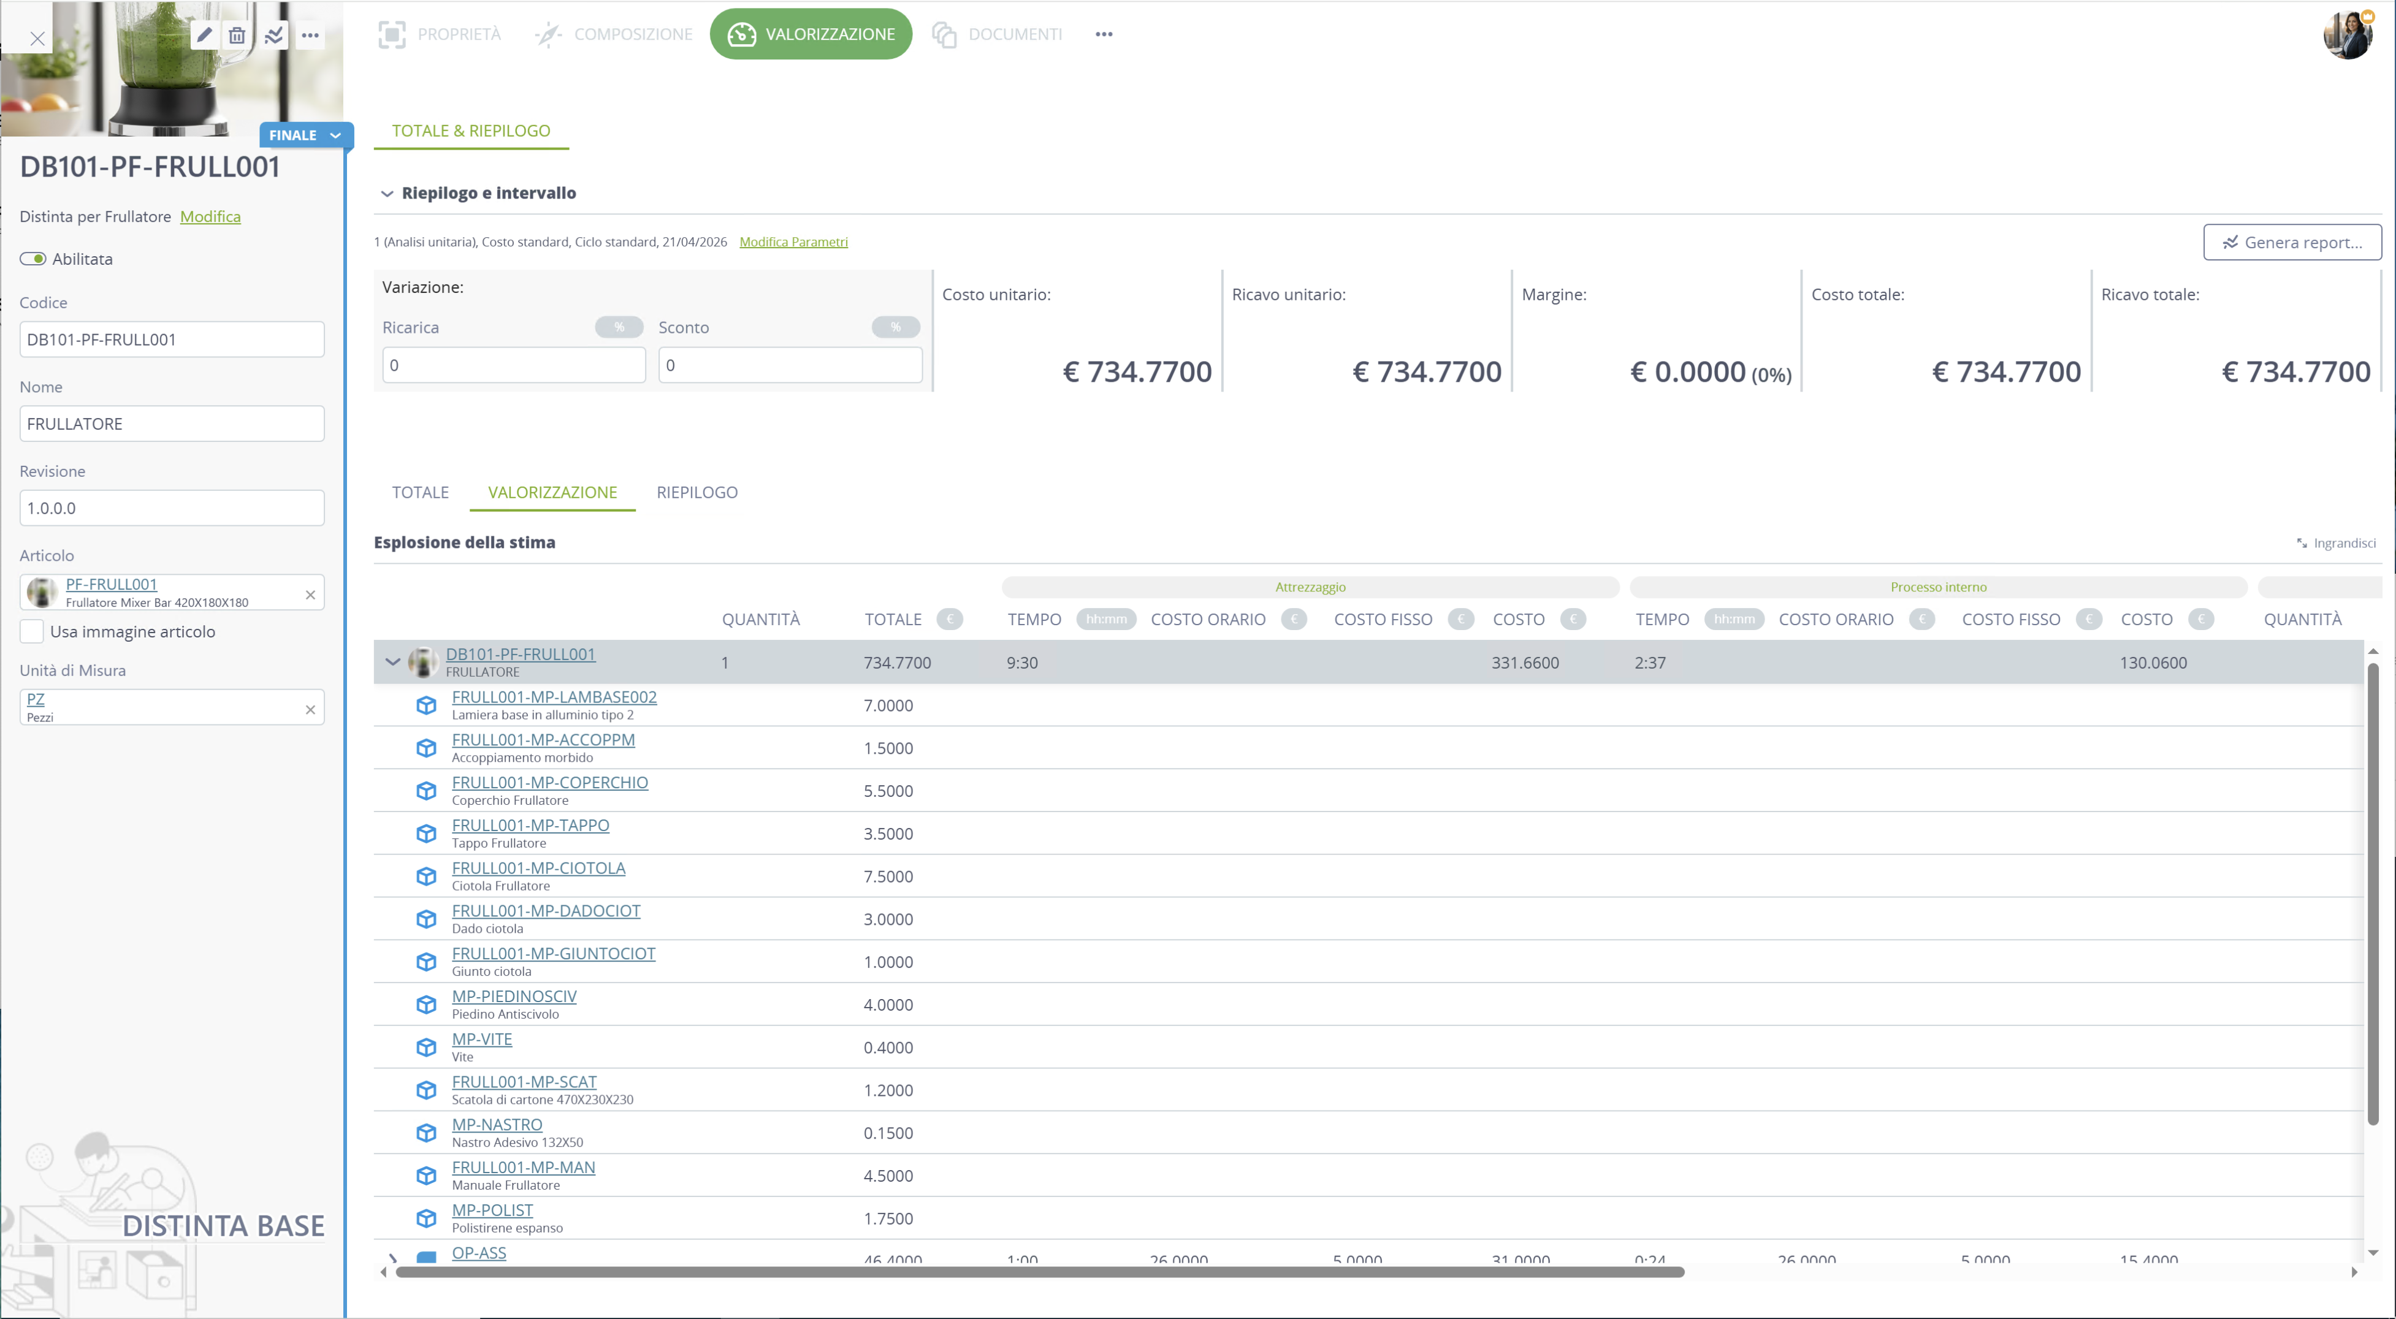Image resolution: width=2396 pixels, height=1319 pixels.
Task: Open the Modifica Parametri link
Action: pyautogui.click(x=793, y=241)
